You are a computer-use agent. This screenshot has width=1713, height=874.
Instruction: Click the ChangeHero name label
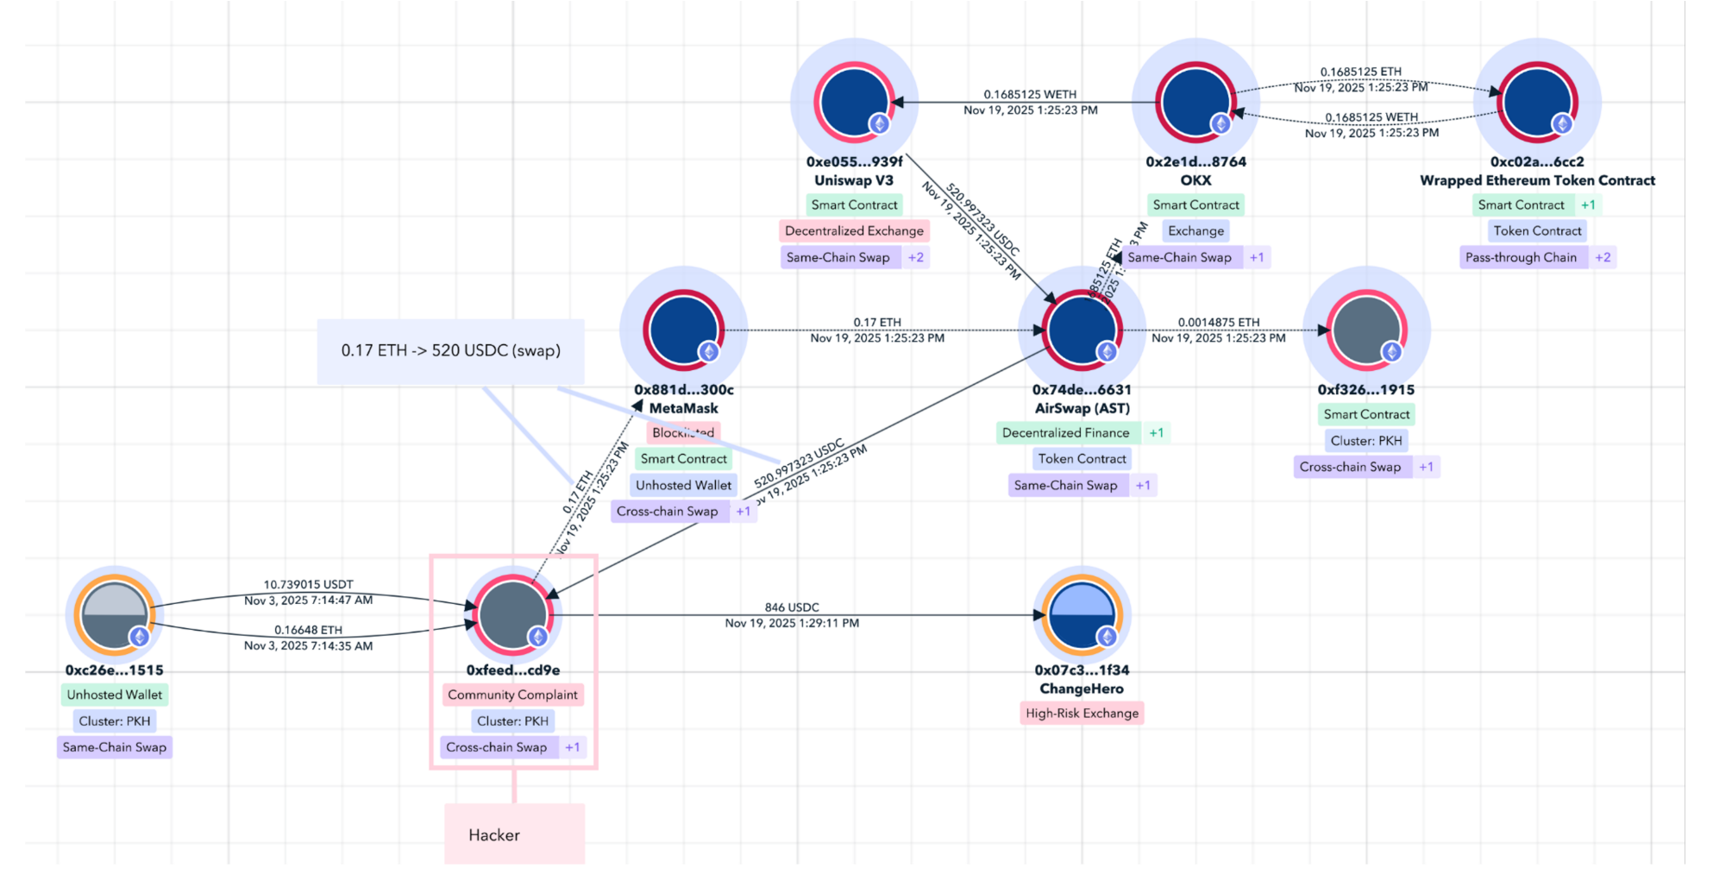pyautogui.click(x=1082, y=689)
